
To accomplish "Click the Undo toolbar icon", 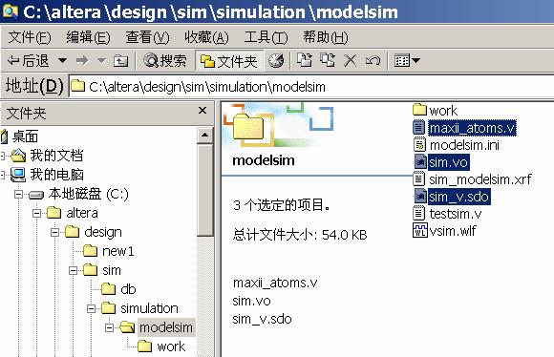I will [x=373, y=61].
